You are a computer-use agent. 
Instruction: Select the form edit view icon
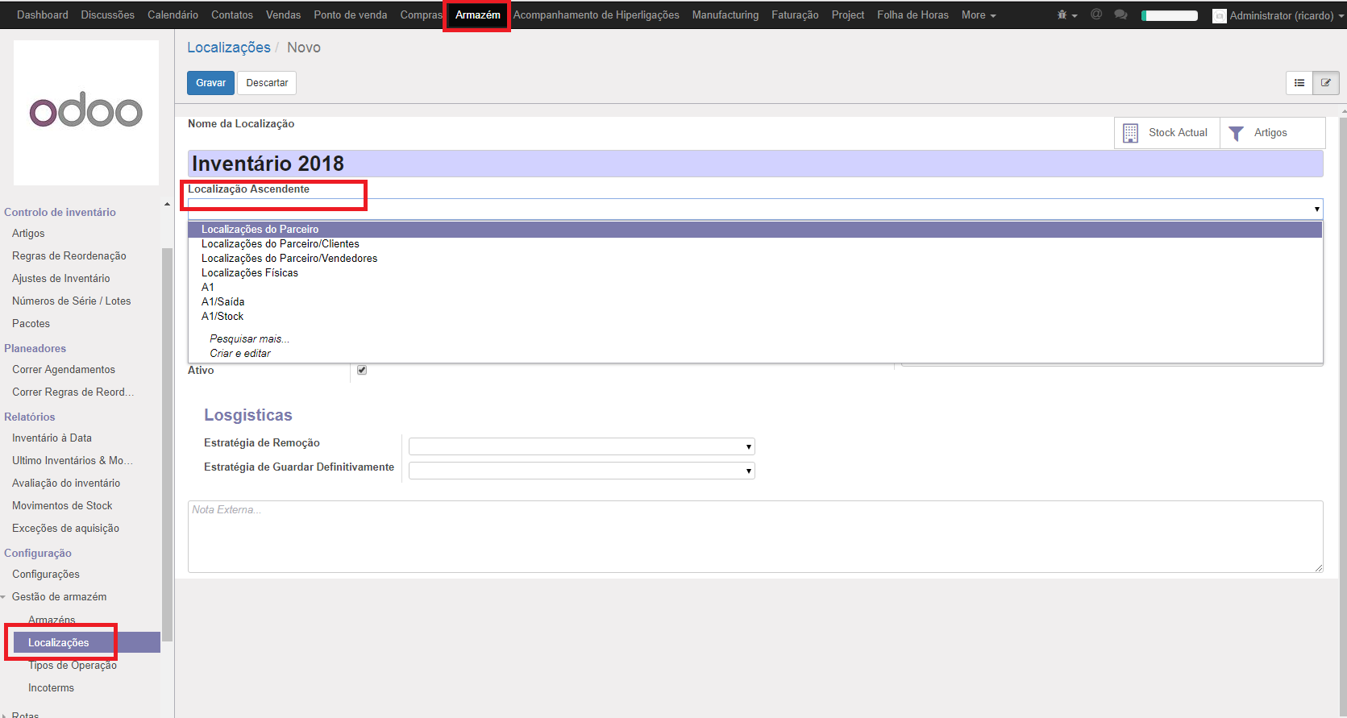(1326, 83)
